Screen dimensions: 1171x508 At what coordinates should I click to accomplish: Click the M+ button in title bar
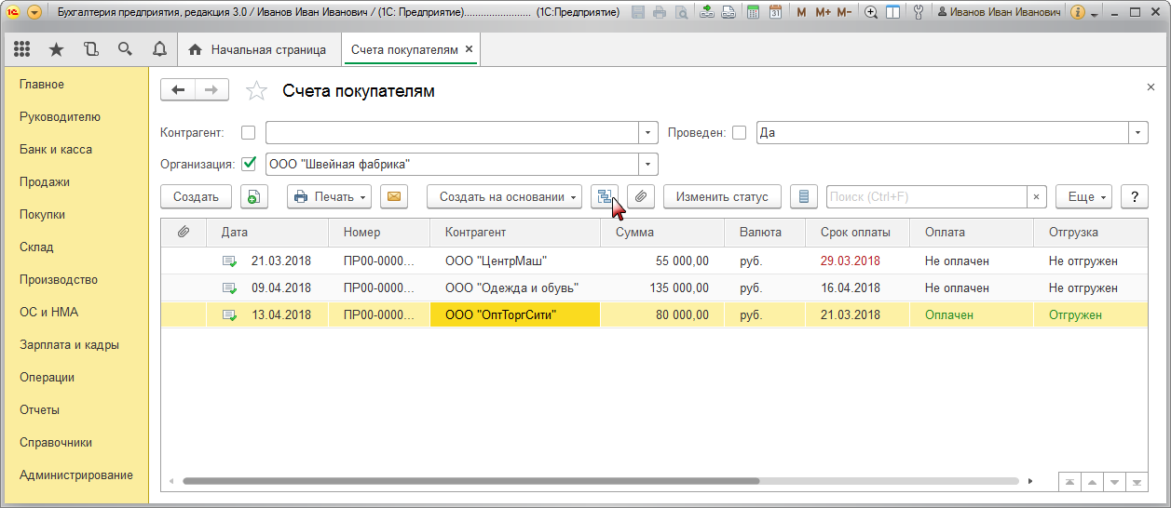[823, 12]
